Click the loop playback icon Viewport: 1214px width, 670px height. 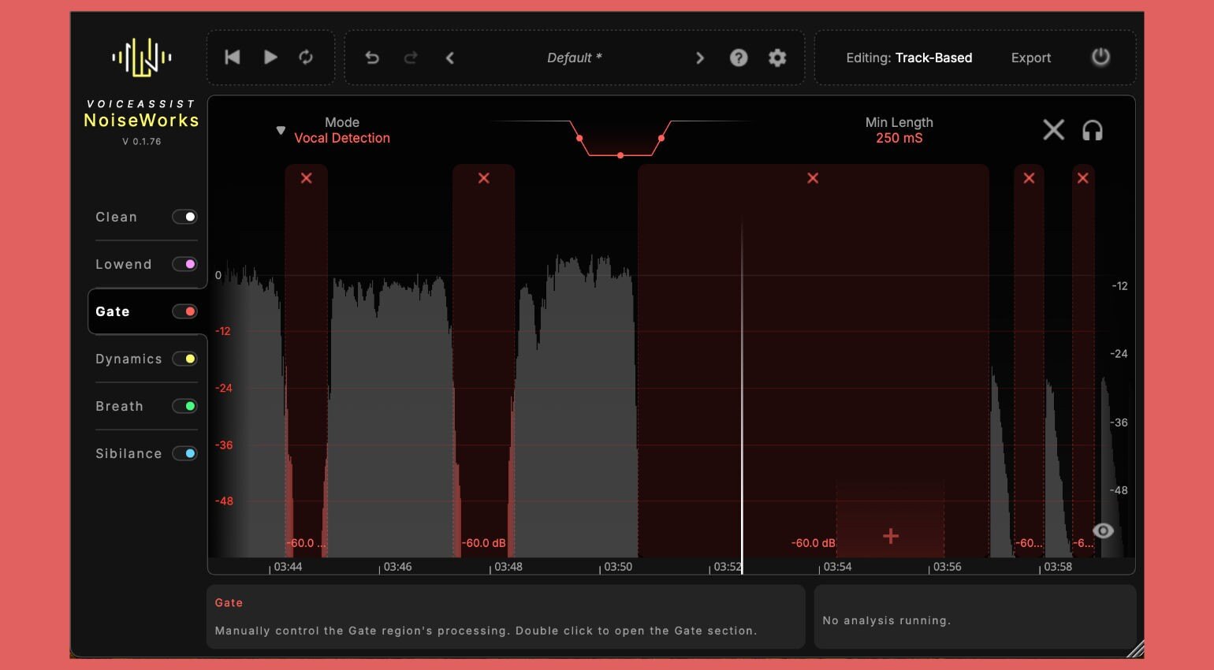[307, 57]
